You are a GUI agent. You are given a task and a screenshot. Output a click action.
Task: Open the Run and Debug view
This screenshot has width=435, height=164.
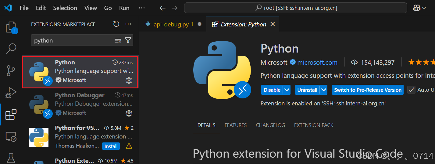pyautogui.click(x=11, y=92)
